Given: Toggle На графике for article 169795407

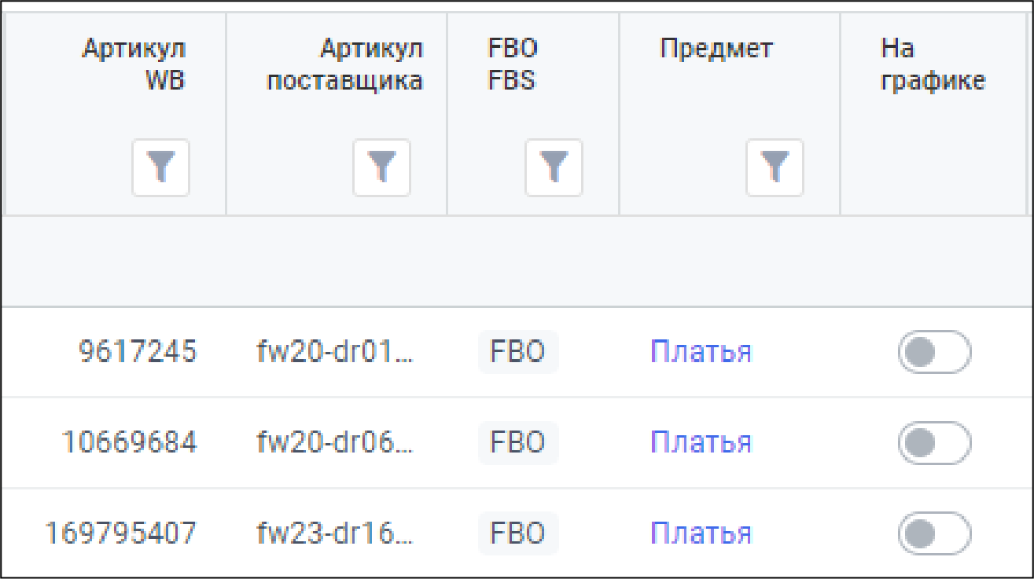Looking at the screenshot, I should point(934,533).
